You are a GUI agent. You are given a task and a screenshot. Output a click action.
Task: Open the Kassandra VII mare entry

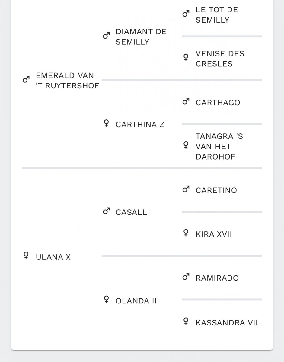tap(227, 323)
